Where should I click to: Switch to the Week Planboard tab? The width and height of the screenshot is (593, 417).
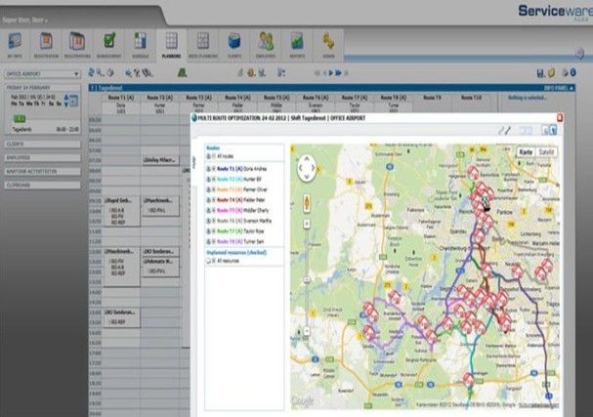pos(202,43)
